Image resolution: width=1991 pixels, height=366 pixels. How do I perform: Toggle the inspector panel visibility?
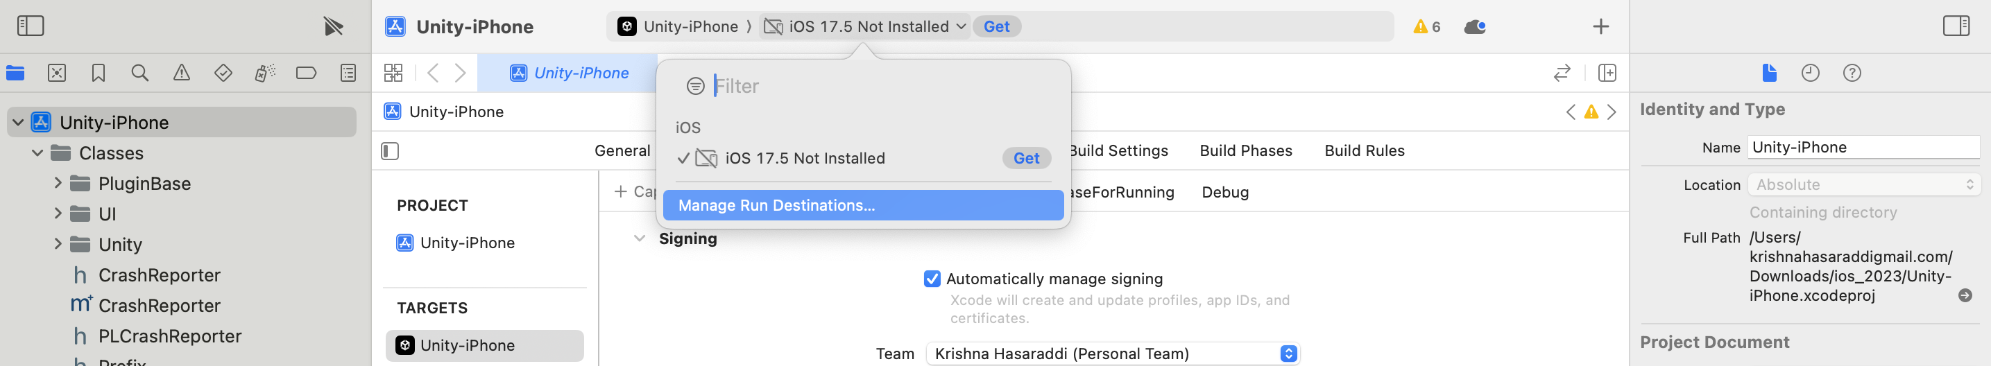tap(1956, 26)
